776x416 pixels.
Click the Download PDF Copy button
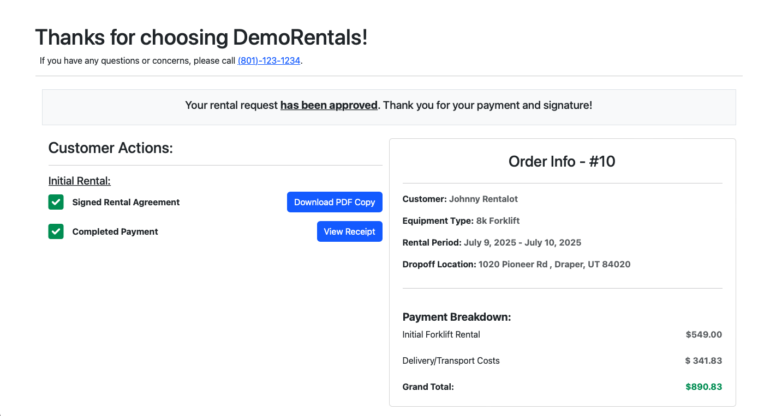pyautogui.click(x=335, y=202)
